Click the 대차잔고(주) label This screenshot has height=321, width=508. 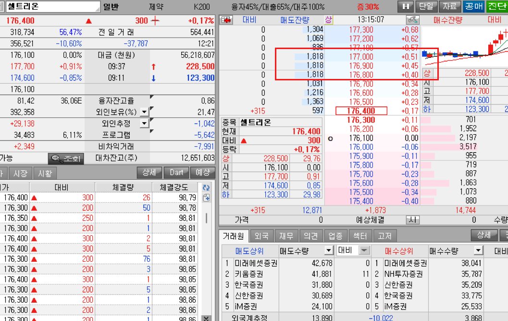(116, 158)
